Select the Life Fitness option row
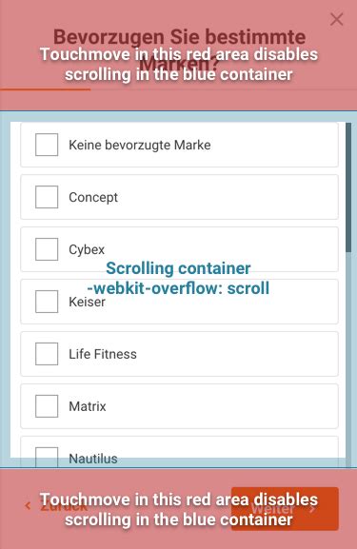 [x=179, y=354]
